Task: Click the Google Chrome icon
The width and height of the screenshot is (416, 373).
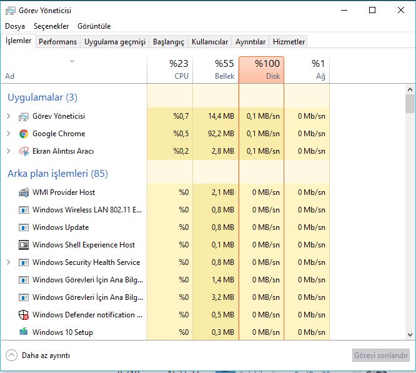Action: coord(24,134)
